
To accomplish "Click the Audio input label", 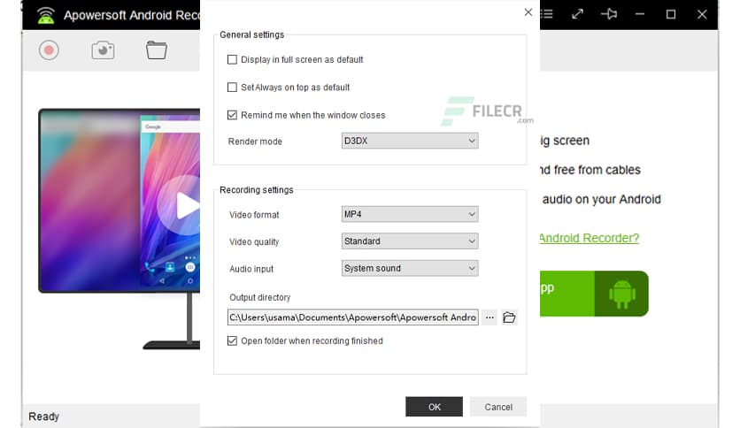I will pos(251,269).
